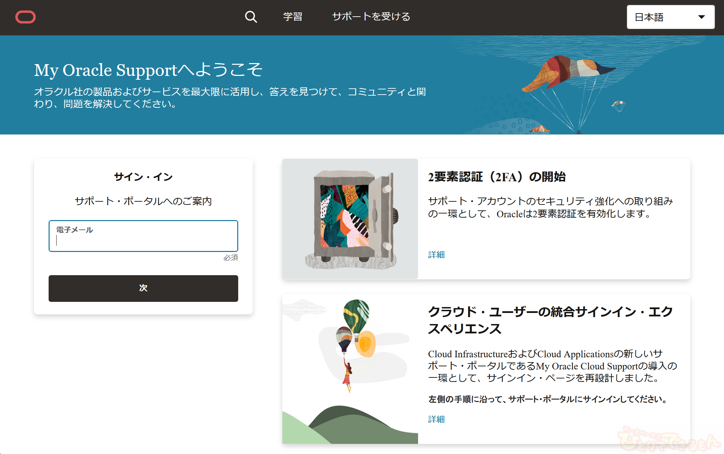Click the safe illustration thumbnail

[350, 219]
